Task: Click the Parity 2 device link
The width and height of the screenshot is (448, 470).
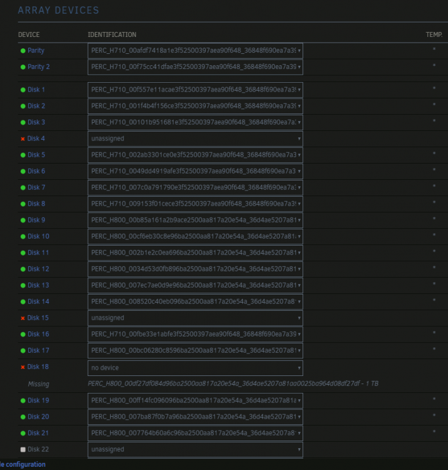Action: click(x=38, y=67)
